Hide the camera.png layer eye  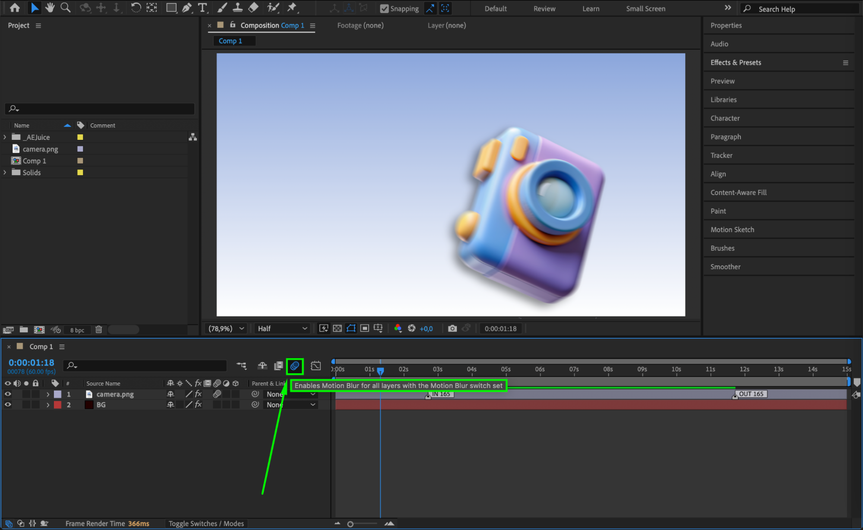(x=8, y=394)
